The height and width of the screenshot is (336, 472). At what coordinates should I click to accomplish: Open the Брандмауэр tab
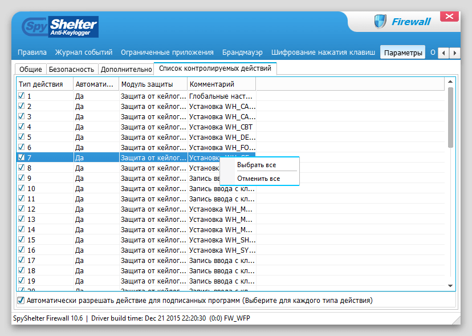click(242, 52)
